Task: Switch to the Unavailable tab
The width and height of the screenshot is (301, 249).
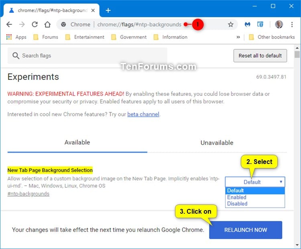Action: tap(217, 143)
